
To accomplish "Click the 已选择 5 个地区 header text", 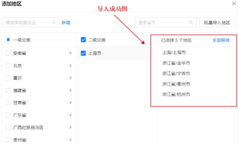I will (x=176, y=40).
